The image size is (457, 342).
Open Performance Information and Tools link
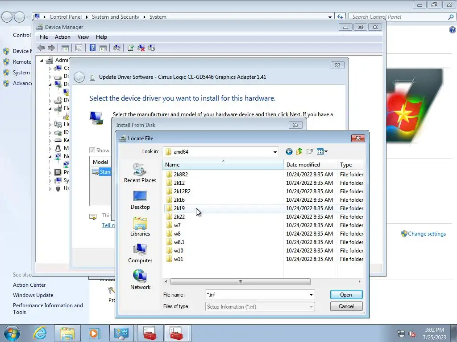[x=48, y=309]
